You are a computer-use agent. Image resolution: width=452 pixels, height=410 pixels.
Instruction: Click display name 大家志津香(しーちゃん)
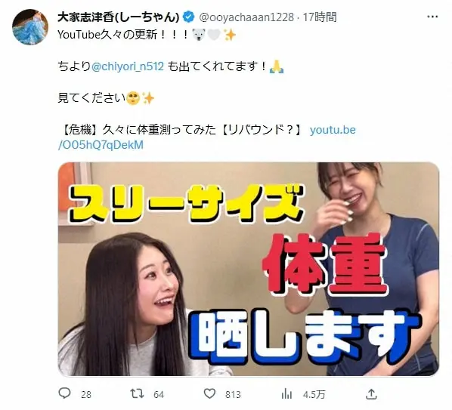tap(119, 17)
